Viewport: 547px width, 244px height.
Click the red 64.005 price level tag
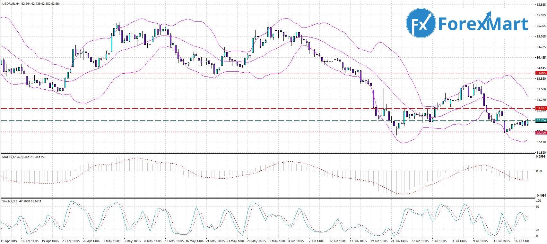541,73
